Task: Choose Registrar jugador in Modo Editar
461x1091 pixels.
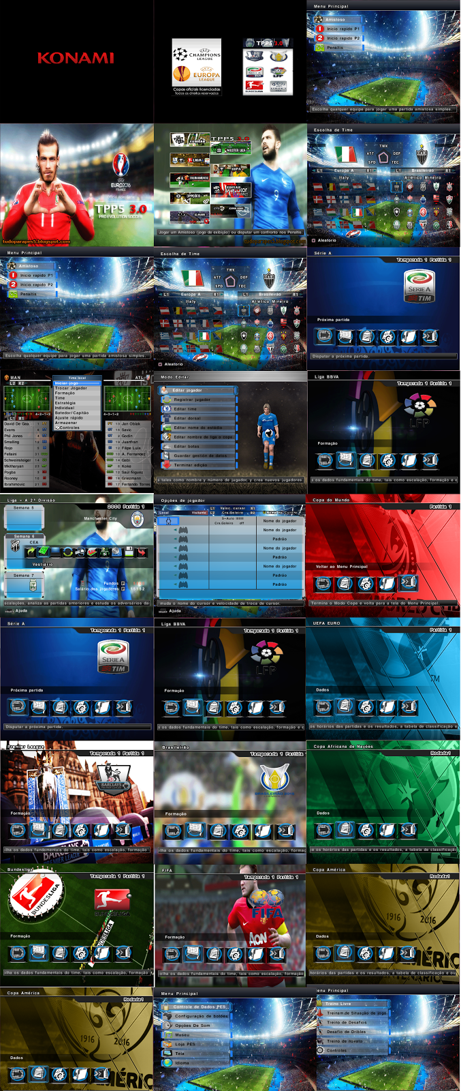Action: pyautogui.click(x=198, y=400)
